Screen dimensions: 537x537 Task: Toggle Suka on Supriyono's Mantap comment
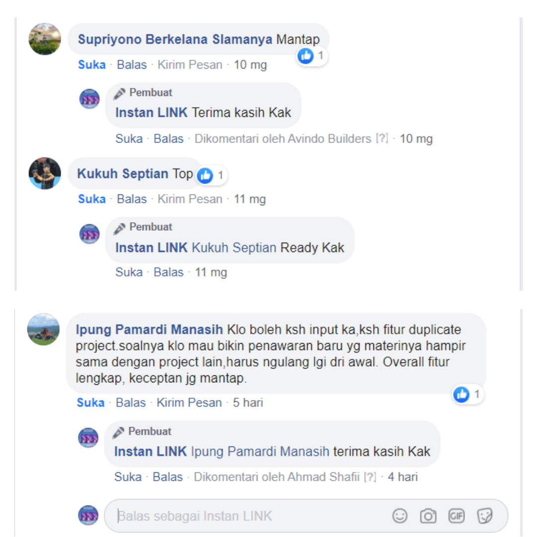click(92, 65)
